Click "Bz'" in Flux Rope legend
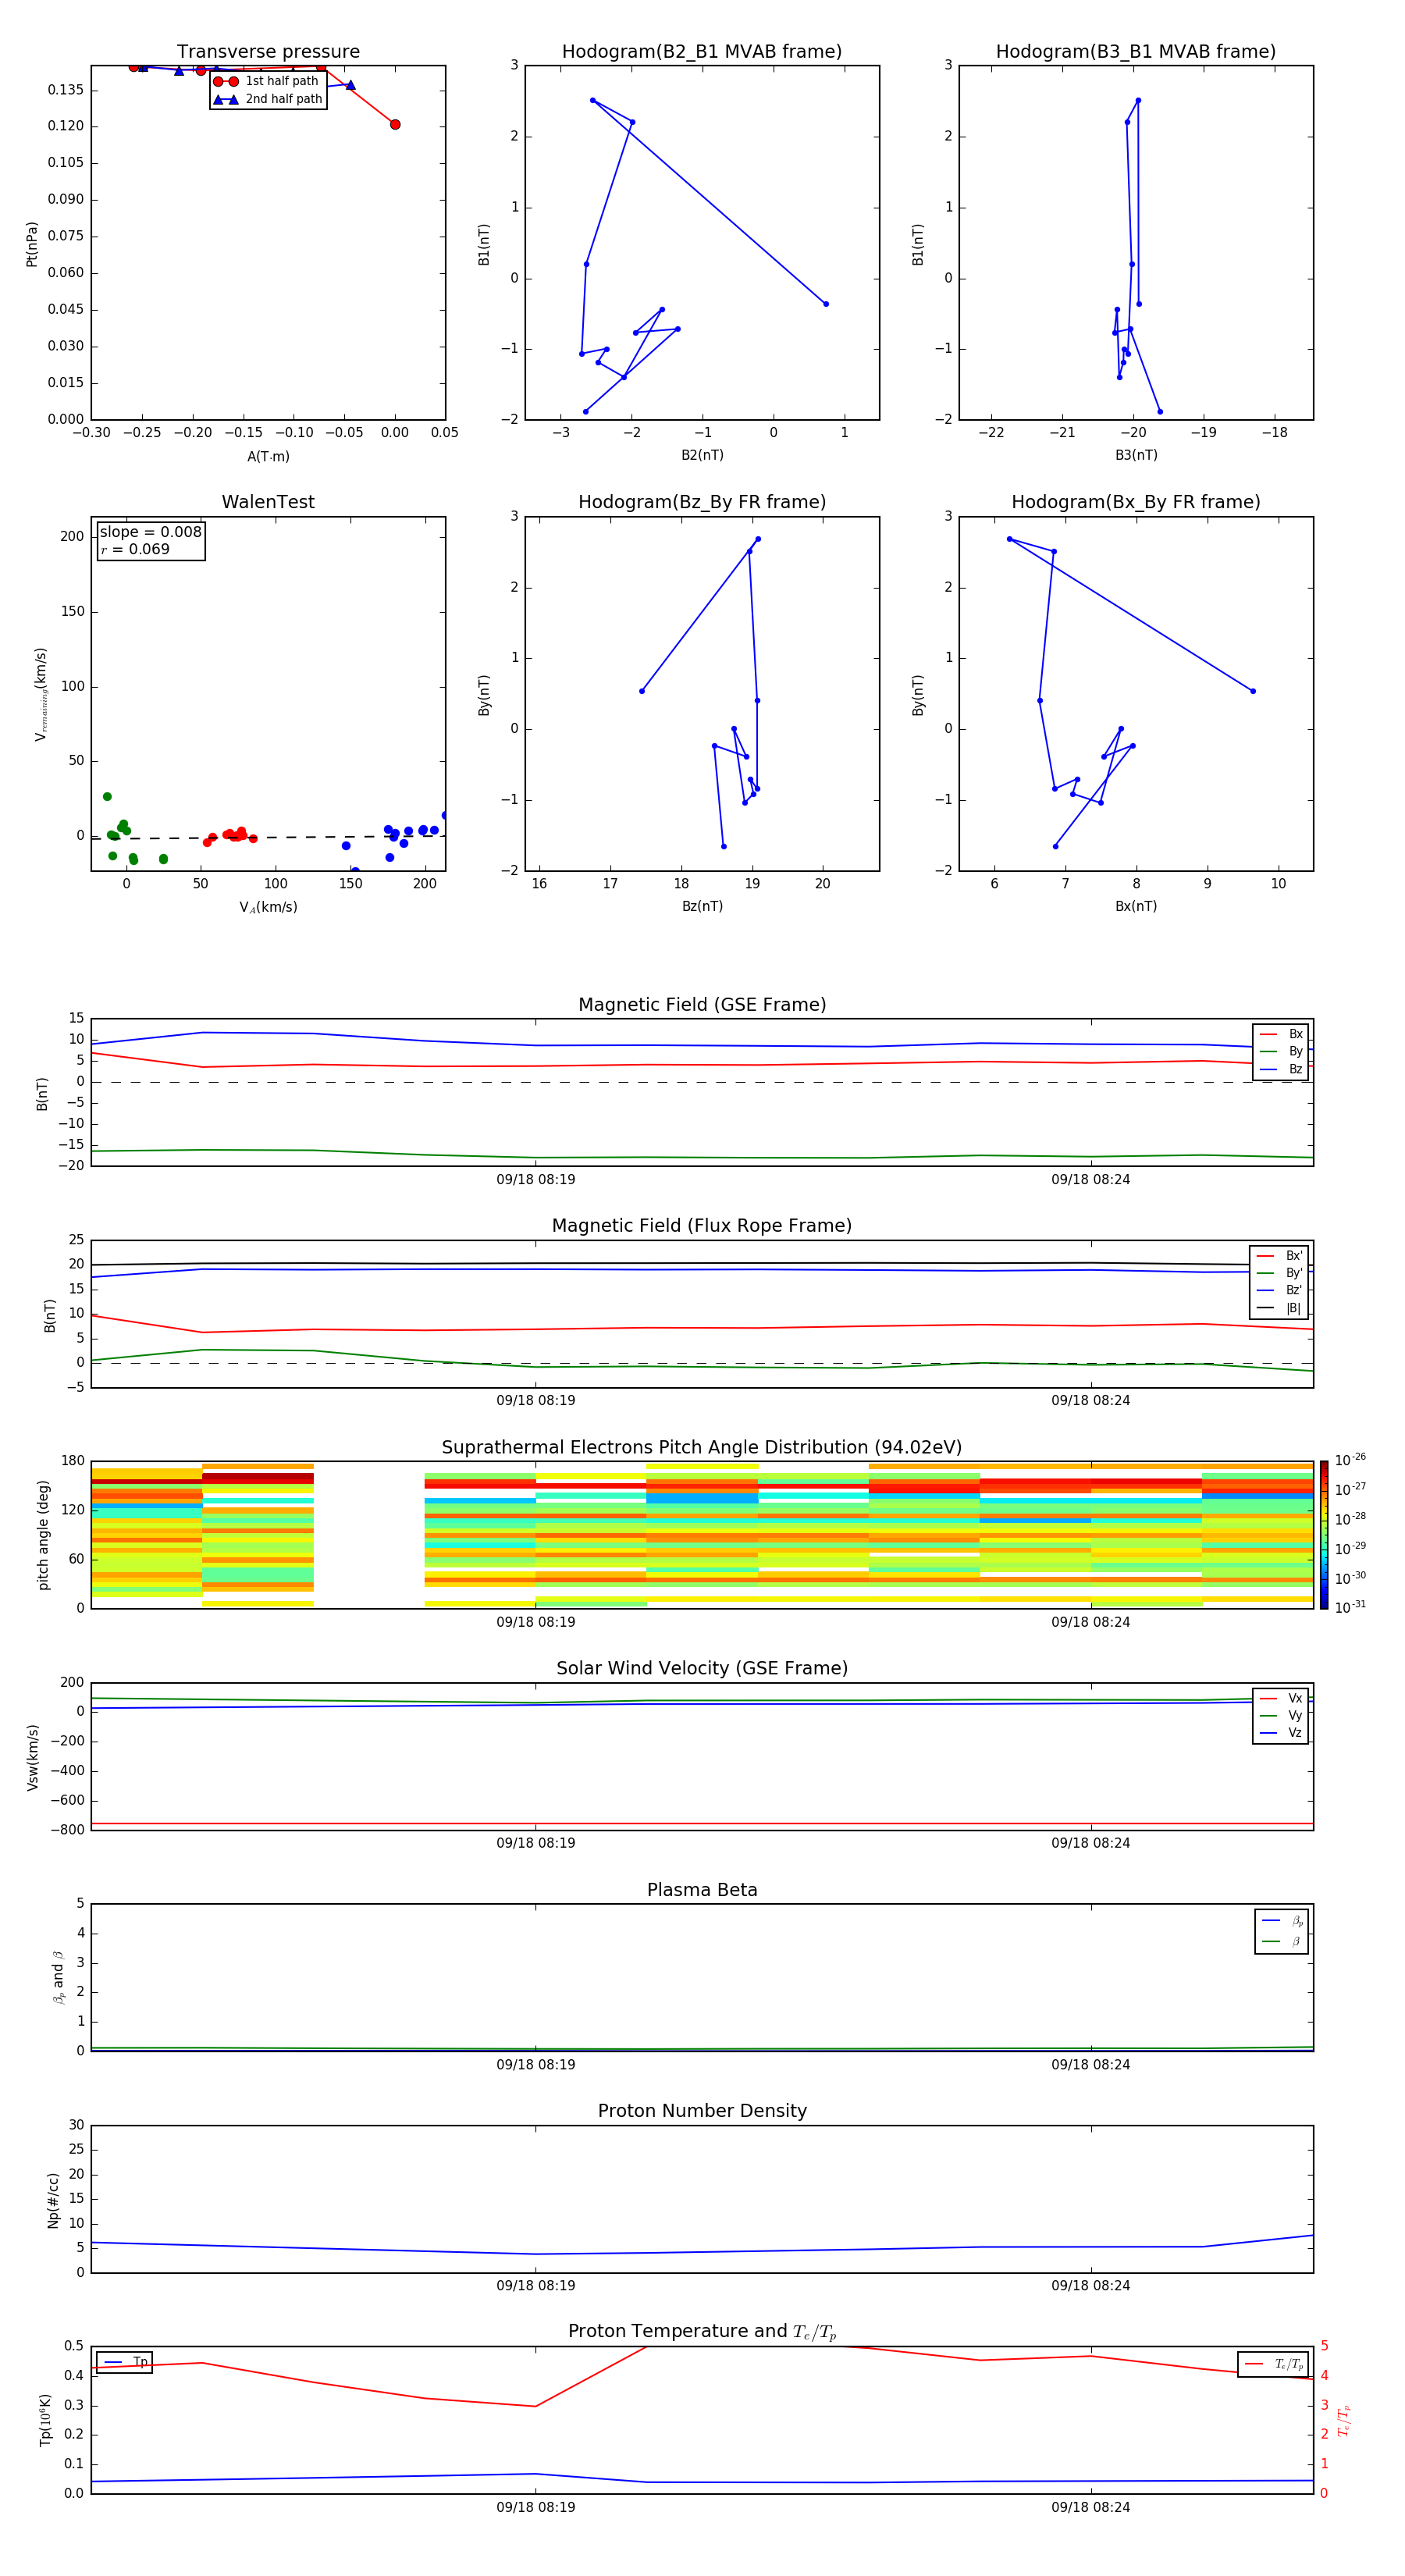The height and width of the screenshot is (2576, 1405). (1280, 1290)
